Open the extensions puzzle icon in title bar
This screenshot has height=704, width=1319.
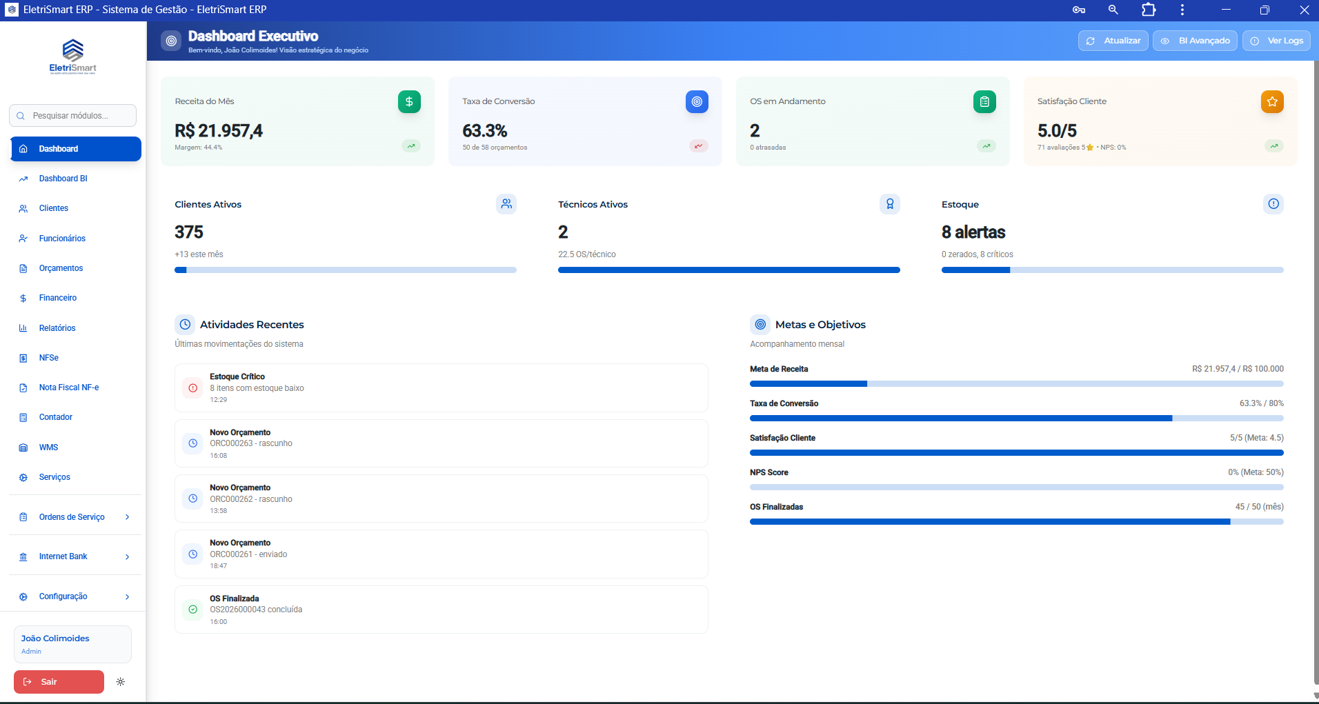(x=1149, y=10)
